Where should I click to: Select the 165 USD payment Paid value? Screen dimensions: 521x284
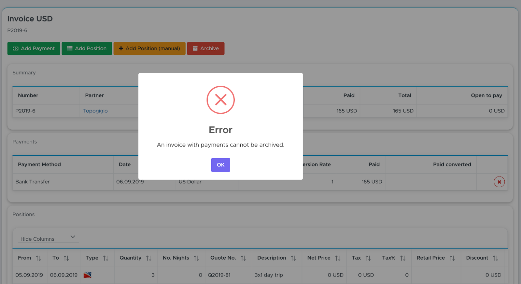[372, 182]
